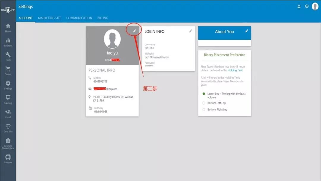Switch to the Marketing Site tab

[x=50, y=18]
